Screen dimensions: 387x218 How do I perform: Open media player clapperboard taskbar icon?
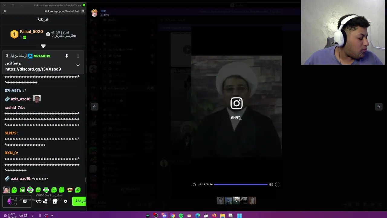point(206,216)
